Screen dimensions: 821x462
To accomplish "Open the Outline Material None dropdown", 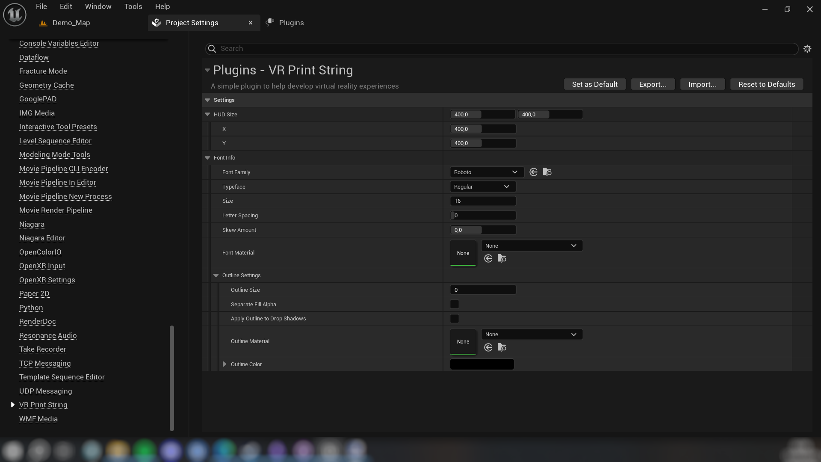I will click(532, 335).
